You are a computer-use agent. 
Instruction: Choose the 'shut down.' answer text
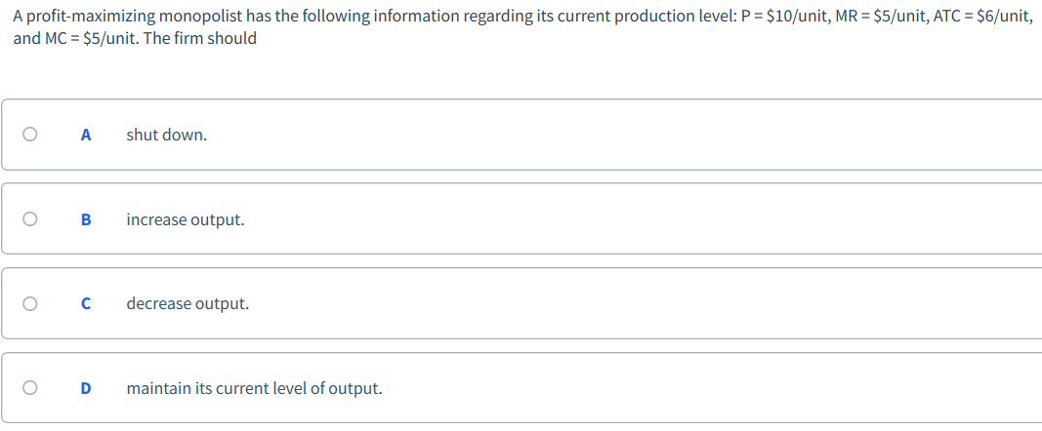(x=167, y=136)
